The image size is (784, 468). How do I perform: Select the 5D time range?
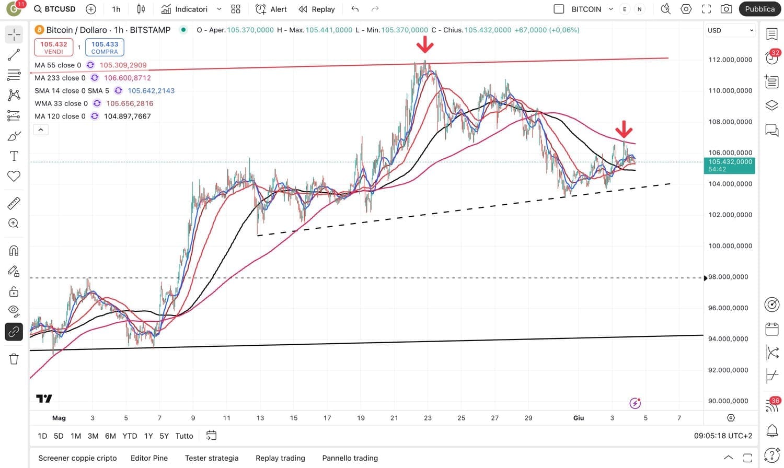click(59, 436)
